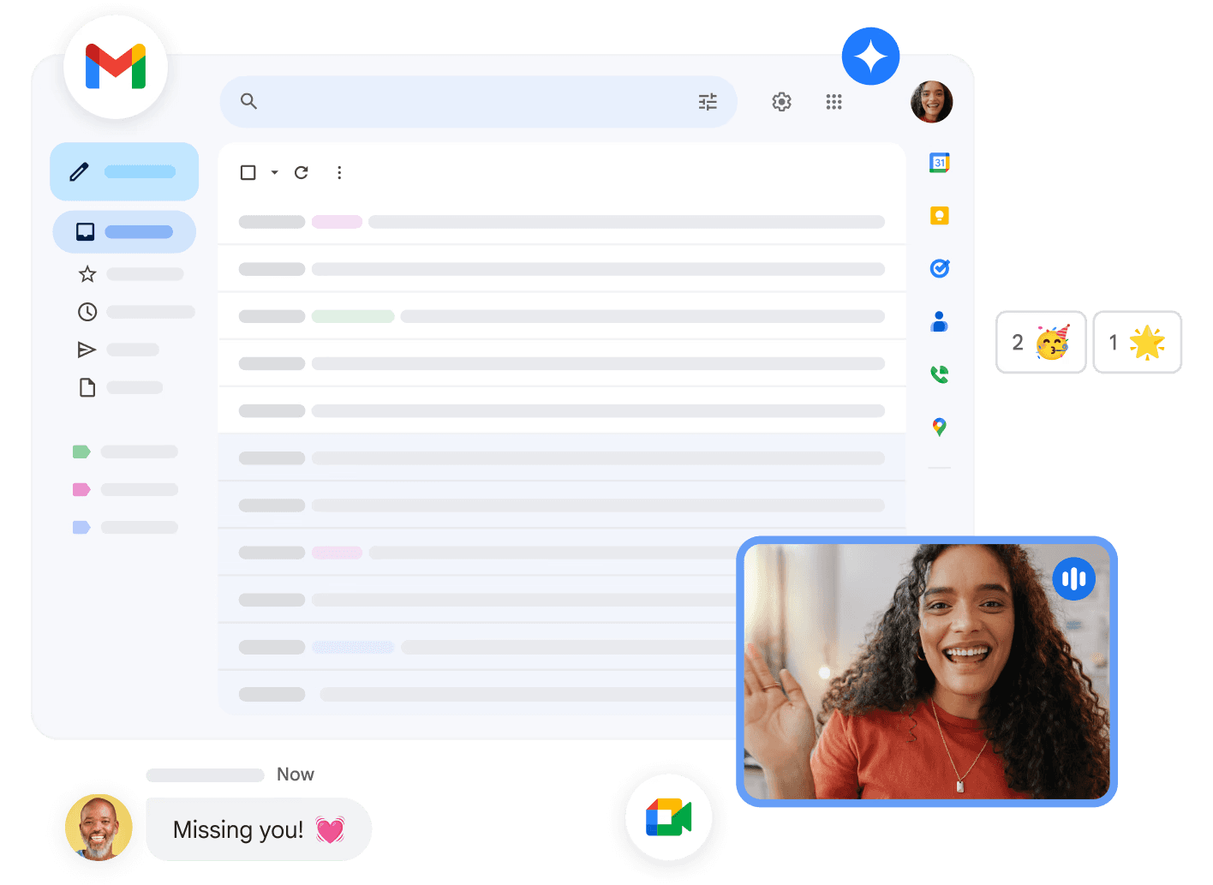Click inside the search bar
1213x885 pixels.
(x=471, y=101)
